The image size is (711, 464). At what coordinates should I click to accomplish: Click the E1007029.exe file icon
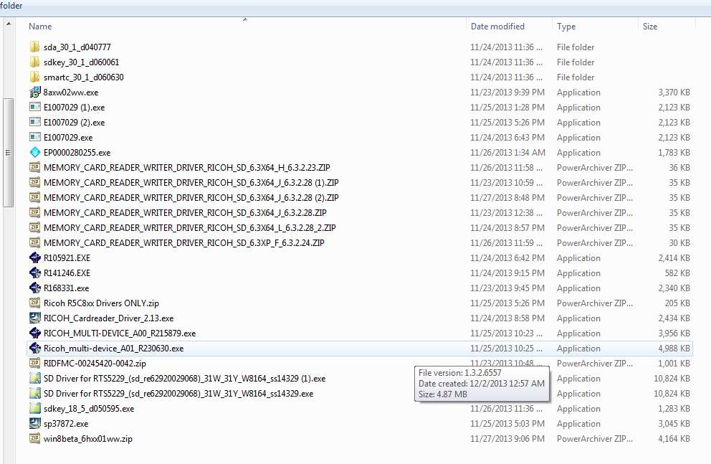click(35, 137)
